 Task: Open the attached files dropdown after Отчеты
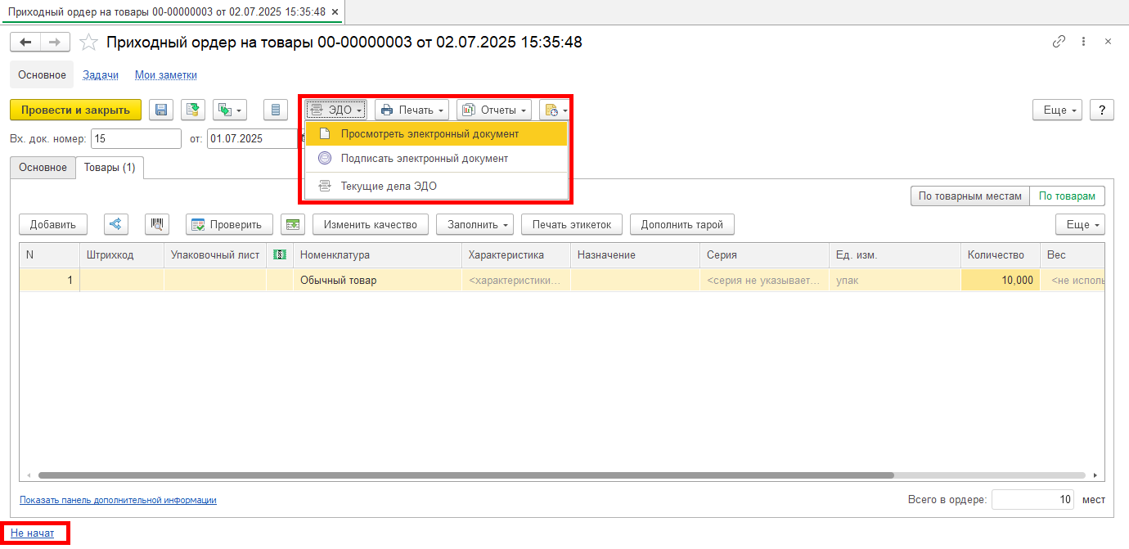555,110
